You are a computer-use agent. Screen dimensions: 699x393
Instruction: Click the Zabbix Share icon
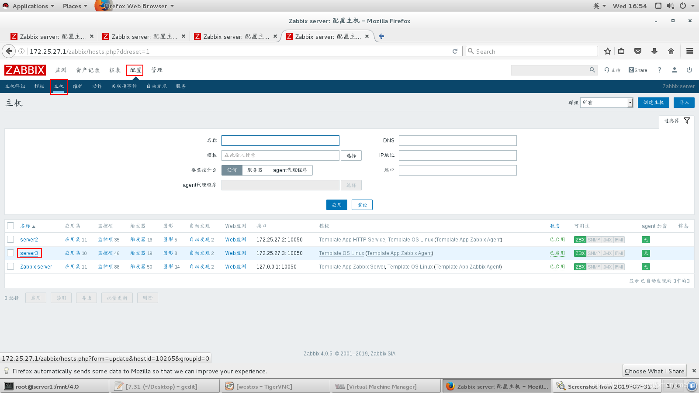click(x=638, y=70)
